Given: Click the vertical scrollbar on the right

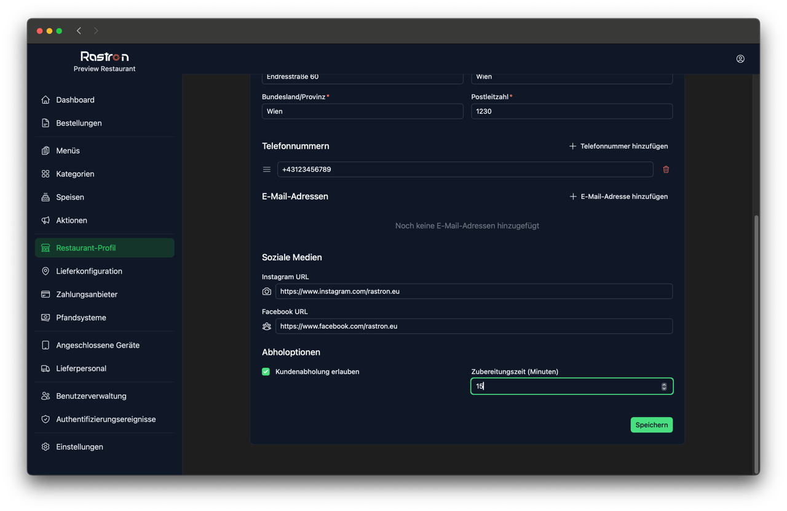Looking at the screenshot, I should 756,344.
